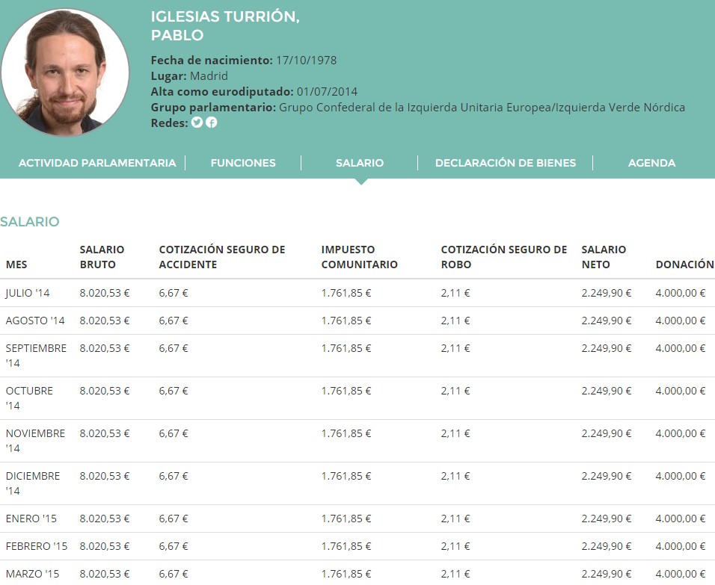715x585 pixels.
Task: Click the Mes column header
Action: point(16,264)
